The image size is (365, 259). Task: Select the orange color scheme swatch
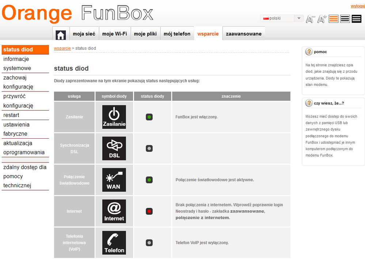point(333,18)
